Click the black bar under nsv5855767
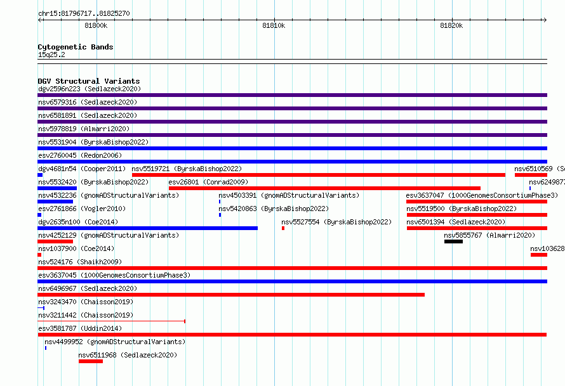This screenshot has height=386, width=565. [453, 241]
